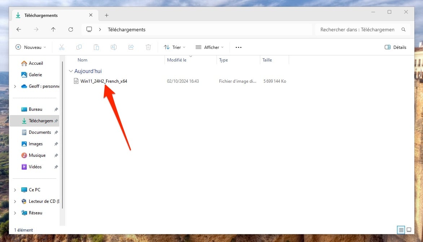The height and width of the screenshot is (242, 423).
Task: Expand the Ce PC tree node
Action: pyautogui.click(x=15, y=190)
